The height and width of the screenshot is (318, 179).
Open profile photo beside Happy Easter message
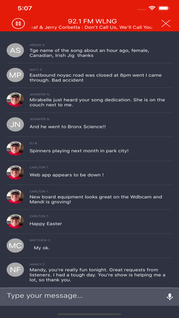click(15, 221)
